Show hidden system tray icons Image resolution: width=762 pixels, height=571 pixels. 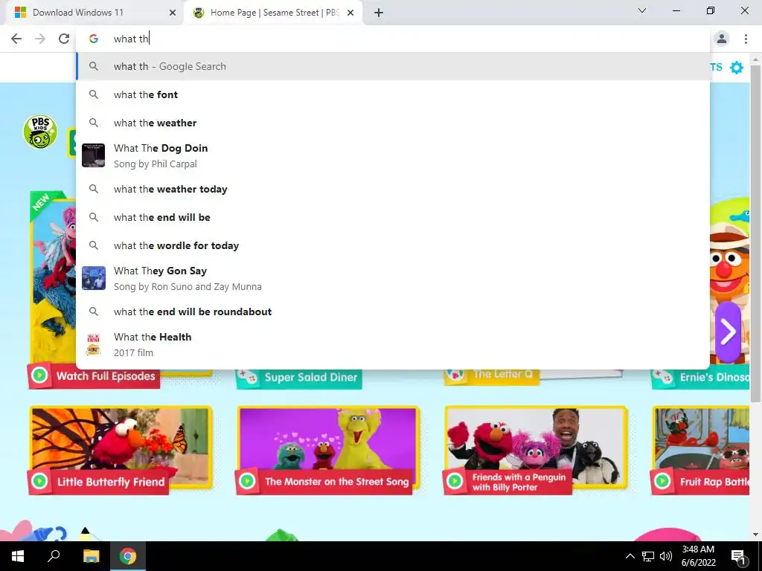(x=630, y=556)
